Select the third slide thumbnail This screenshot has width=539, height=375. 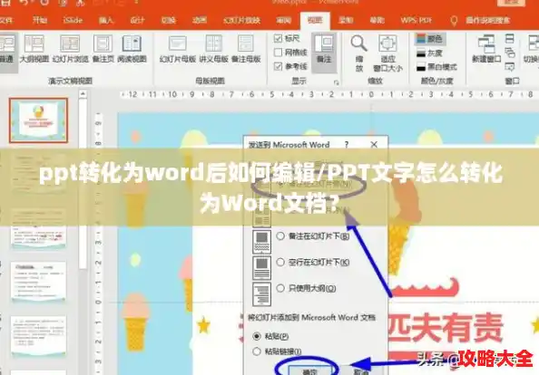coord(38,228)
